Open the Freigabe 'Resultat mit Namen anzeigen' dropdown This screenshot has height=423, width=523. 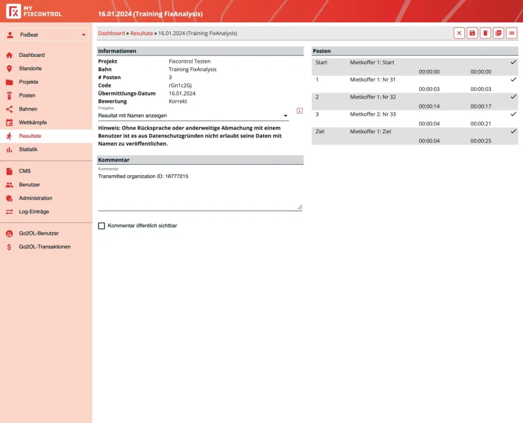(193, 116)
